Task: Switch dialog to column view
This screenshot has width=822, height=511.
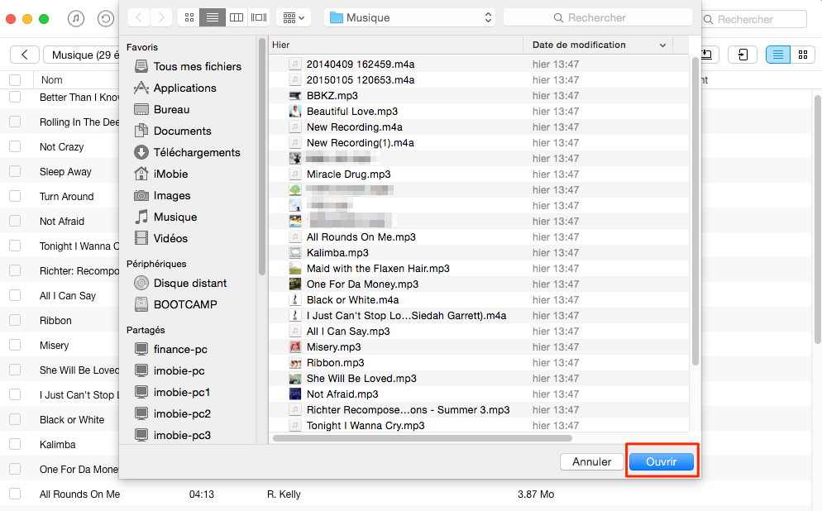Action: (x=237, y=18)
